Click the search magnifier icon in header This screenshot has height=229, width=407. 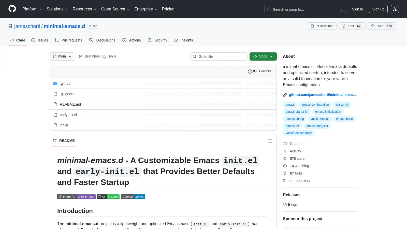click(x=269, y=9)
